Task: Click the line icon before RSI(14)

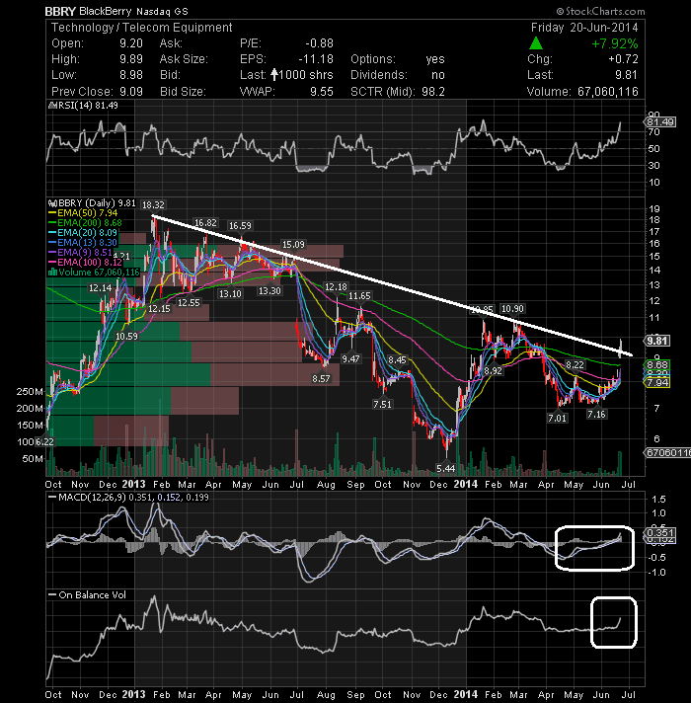Action: tap(52, 106)
